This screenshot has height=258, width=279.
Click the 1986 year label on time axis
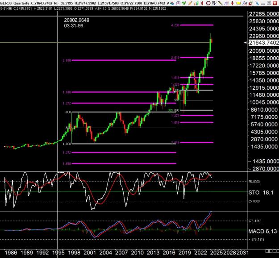pyautogui.click(x=11, y=253)
